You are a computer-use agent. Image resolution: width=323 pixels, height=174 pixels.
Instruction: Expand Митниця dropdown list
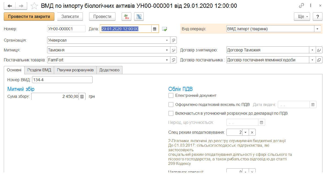tap(167, 50)
